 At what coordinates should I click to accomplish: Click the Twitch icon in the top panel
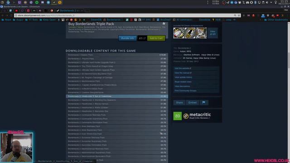[x=19, y=2]
